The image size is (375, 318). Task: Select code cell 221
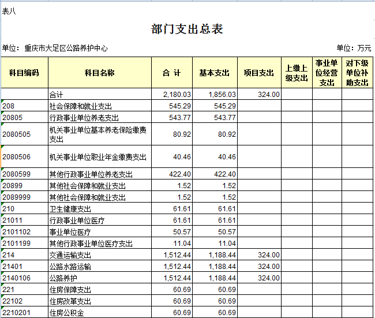click(24, 289)
